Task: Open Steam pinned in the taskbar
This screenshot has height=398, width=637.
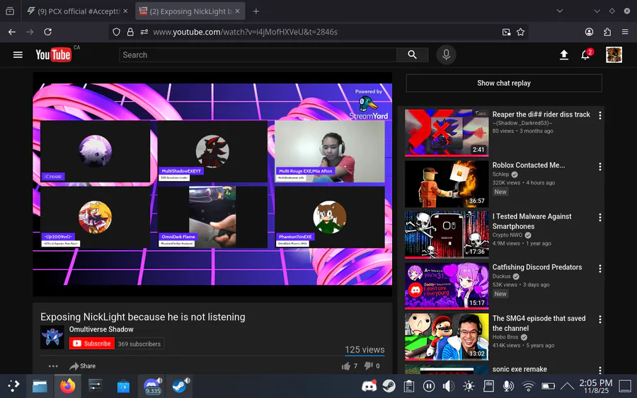Action: coord(180,386)
